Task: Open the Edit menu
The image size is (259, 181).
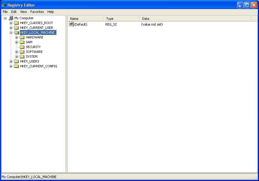Action: point(14,12)
